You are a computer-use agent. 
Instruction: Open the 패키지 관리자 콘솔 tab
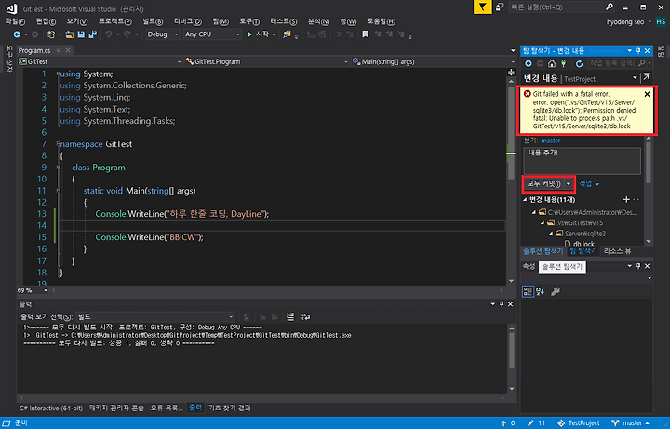(116, 409)
